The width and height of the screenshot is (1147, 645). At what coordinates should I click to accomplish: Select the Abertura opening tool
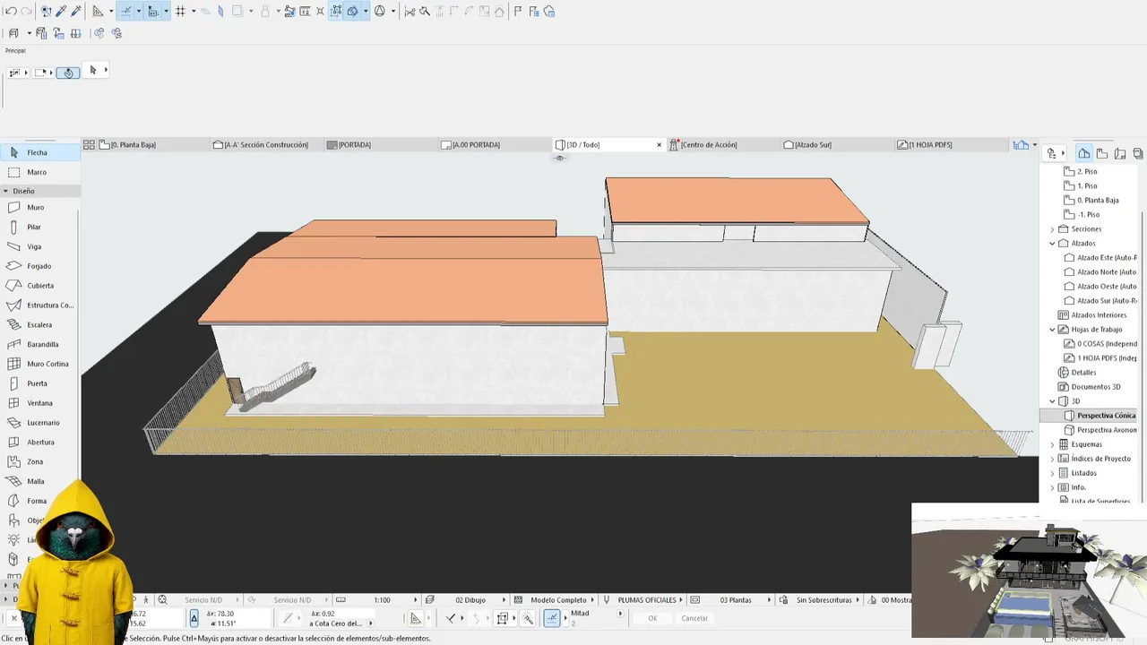pos(40,442)
